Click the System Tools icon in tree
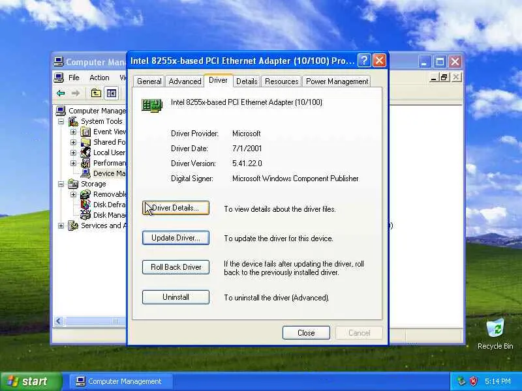The height and width of the screenshot is (391, 522). (x=73, y=121)
